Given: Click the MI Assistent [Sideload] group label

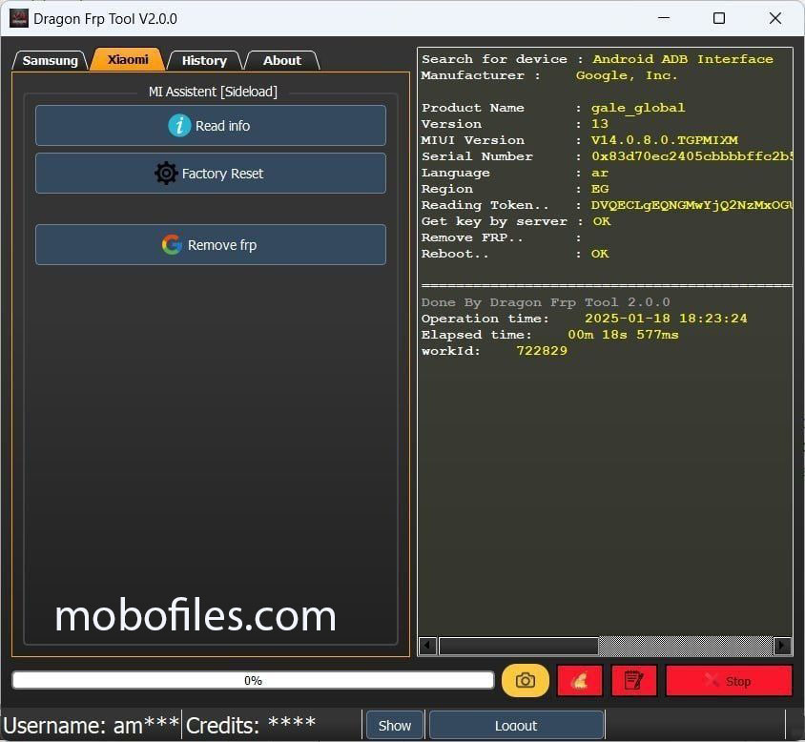Looking at the screenshot, I should click(213, 92).
